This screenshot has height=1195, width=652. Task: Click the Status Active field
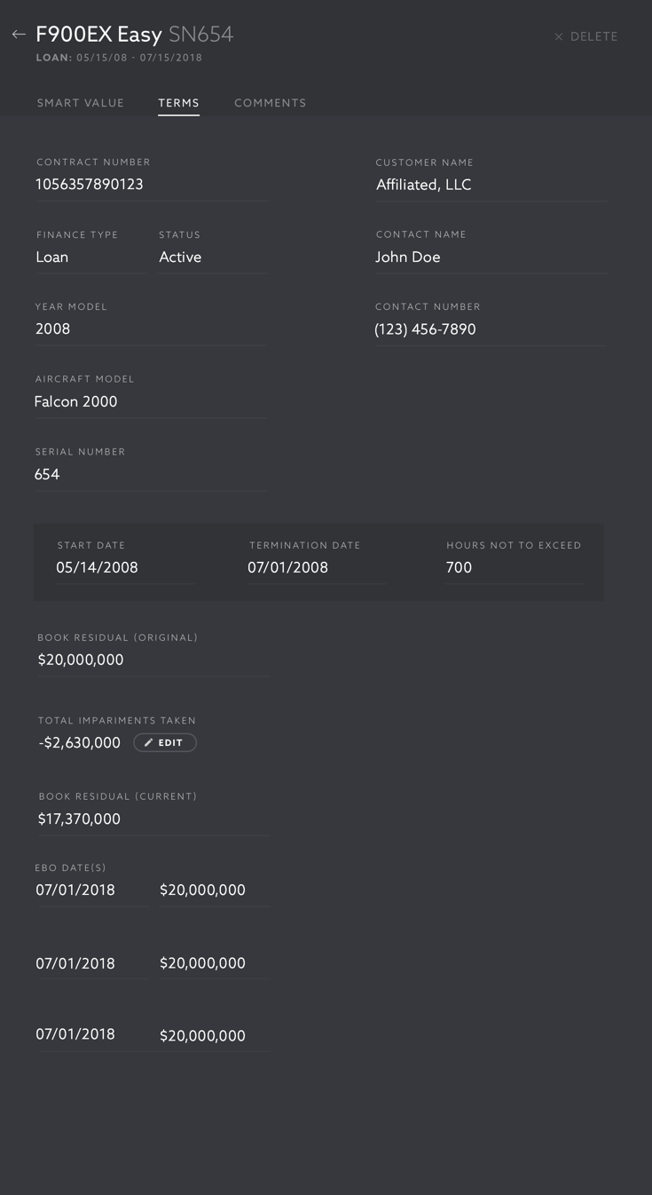[x=212, y=257]
